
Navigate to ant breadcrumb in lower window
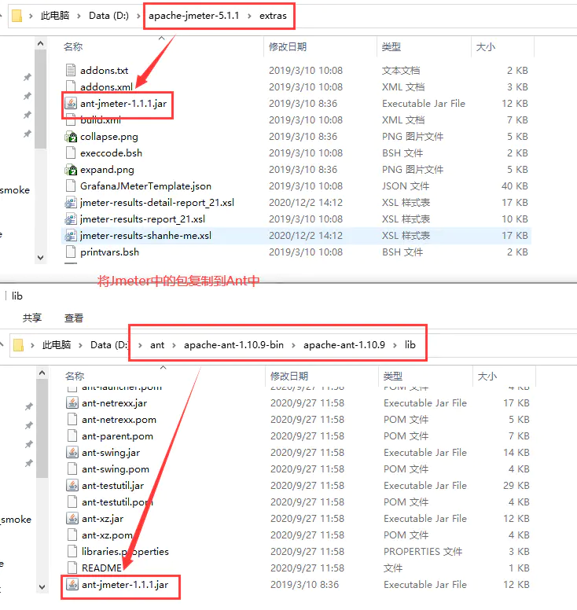157,345
